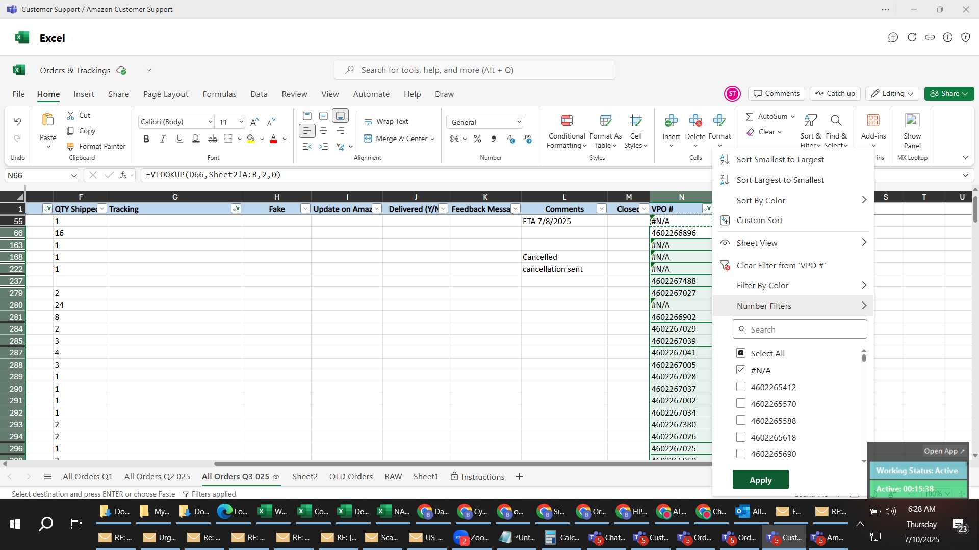Screen dimensions: 979x550
Task: Open the Name Box dropdown N66
Action: click(74, 175)
